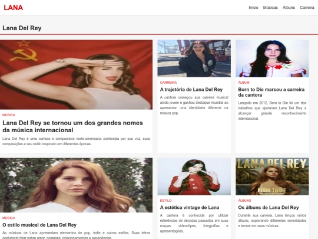318x239 pixels.
Task: Click the LANA logo in the header
Action: (x=14, y=8)
